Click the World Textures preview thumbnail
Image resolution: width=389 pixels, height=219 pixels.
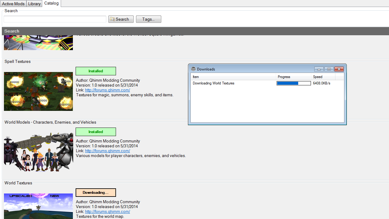38,206
